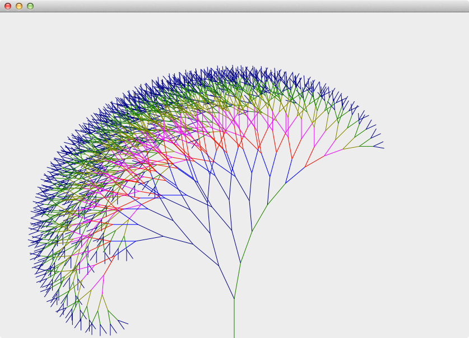This screenshot has width=469, height=338.
Task: Click the rightmost branch tip of tree
Action: (x=383, y=148)
